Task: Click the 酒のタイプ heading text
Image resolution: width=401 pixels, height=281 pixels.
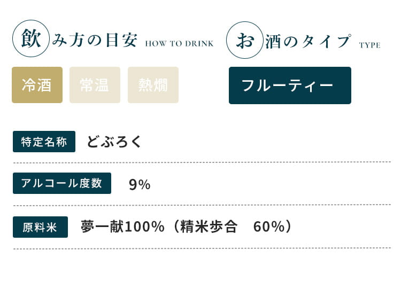Action: [308, 41]
